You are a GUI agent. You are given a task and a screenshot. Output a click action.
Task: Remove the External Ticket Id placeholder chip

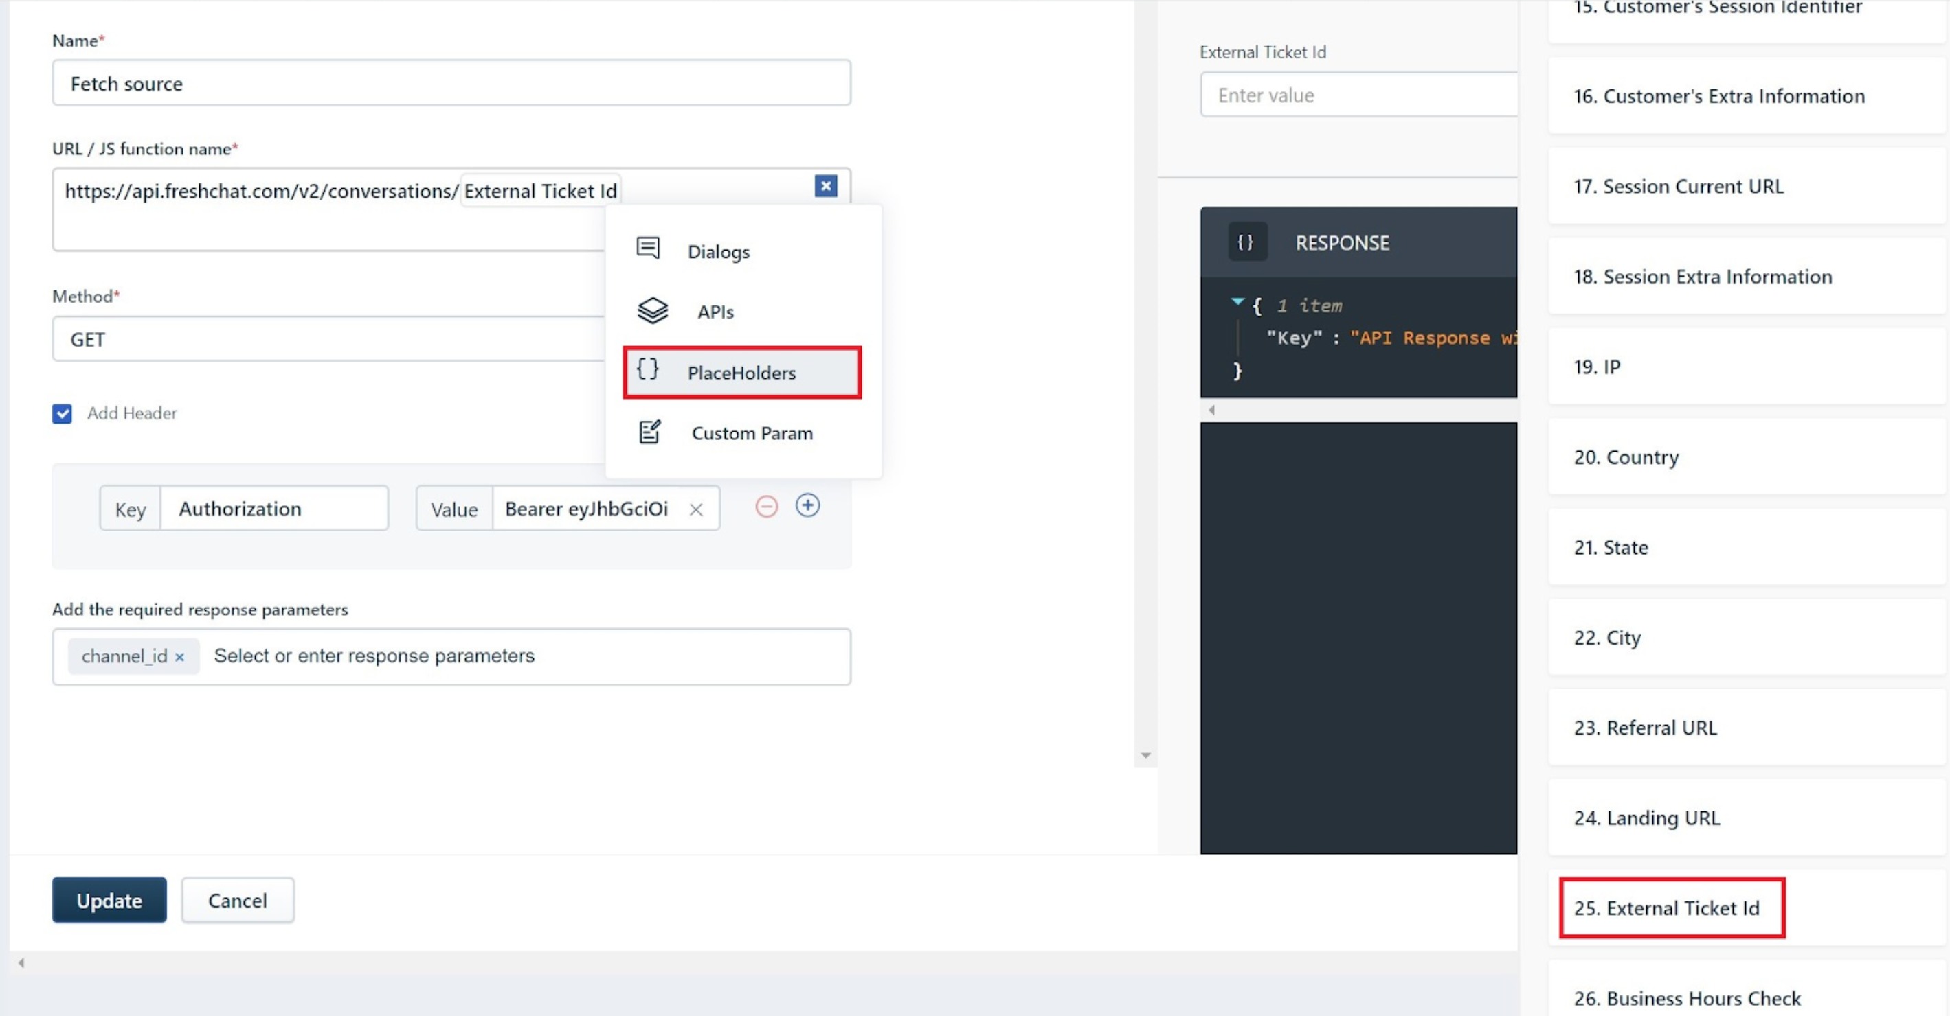826,185
